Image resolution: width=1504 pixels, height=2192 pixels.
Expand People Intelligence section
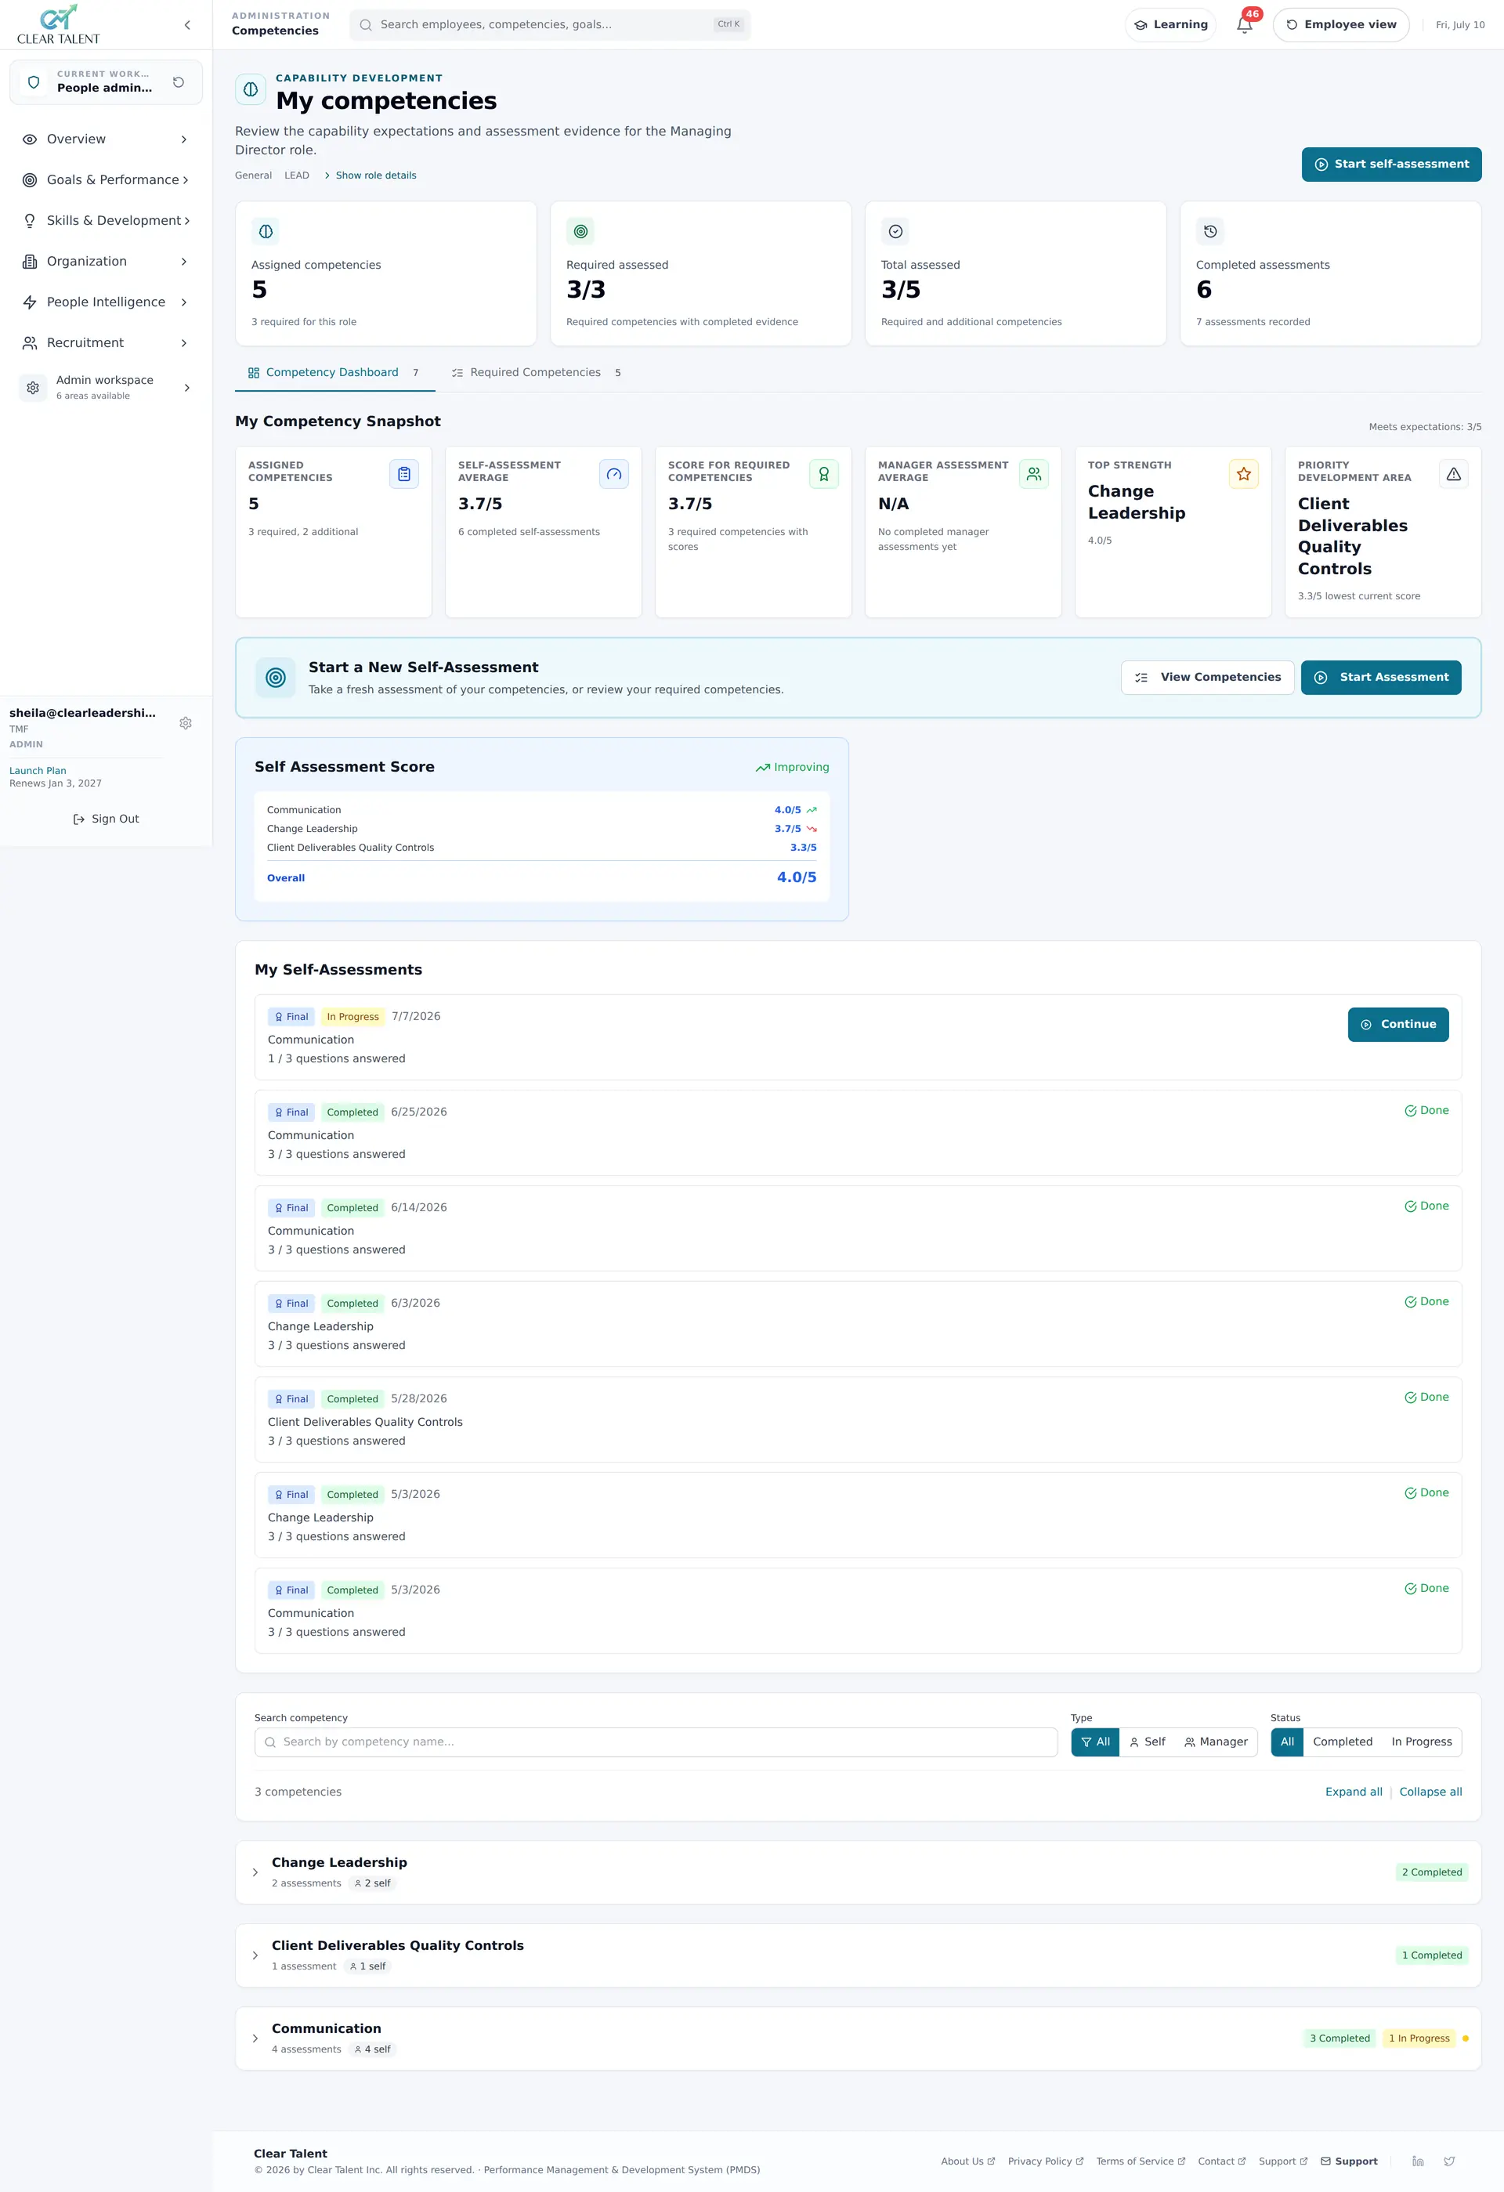pos(106,302)
